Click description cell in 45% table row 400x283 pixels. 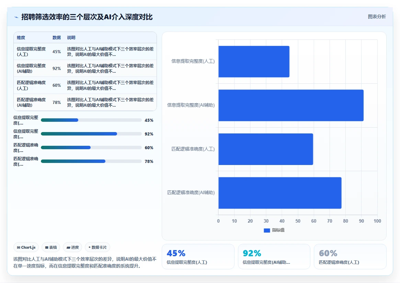pos(110,51)
